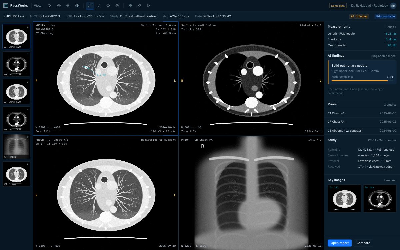Select the pointer arrow tool
The height and width of the screenshot is (250, 400).
tap(50, 6)
